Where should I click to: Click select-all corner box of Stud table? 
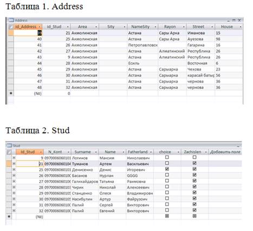9,152
